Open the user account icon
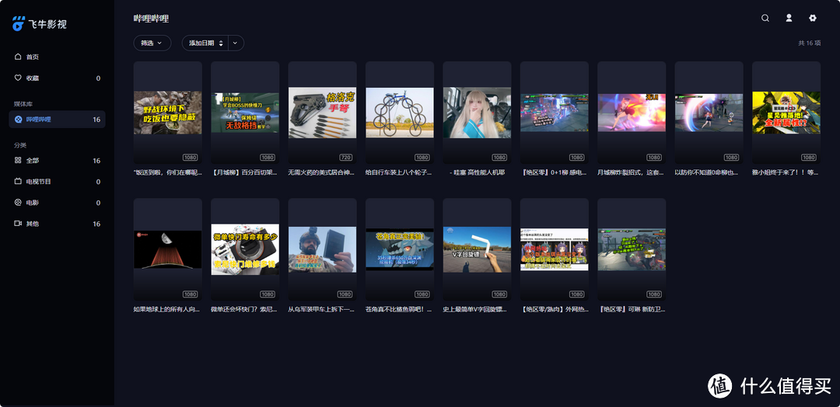 789,18
